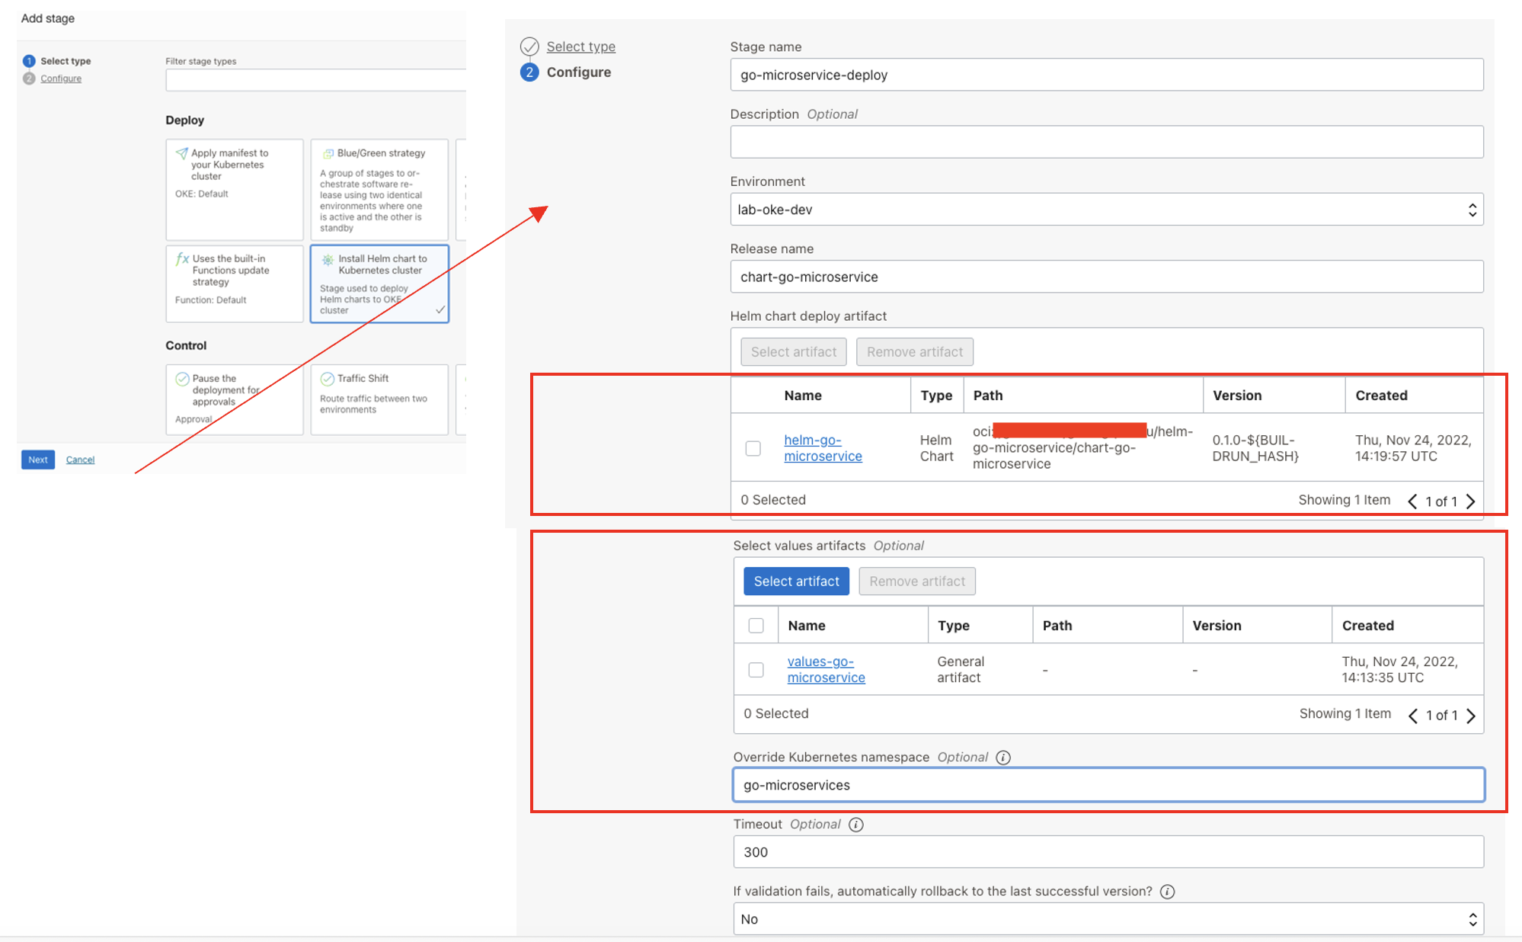Viewport: 1522px width, 942px height.
Task: Check the helm-go-microservice artifact checkbox
Action: pyautogui.click(x=753, y=448)
